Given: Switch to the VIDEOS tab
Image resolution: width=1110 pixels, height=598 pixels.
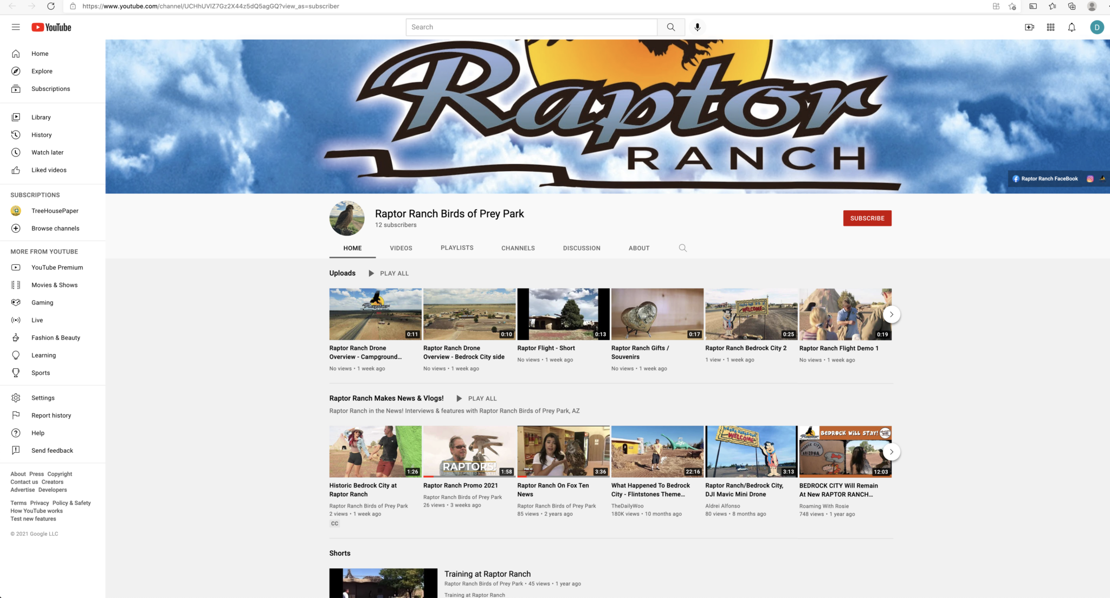Looking at the screenshot, I should tap(401, 248).
